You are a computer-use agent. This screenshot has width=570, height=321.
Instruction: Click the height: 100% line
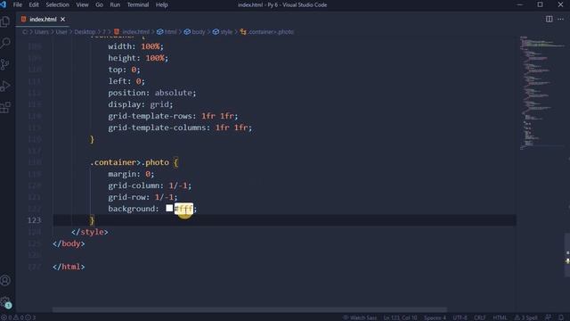point(138,58)
